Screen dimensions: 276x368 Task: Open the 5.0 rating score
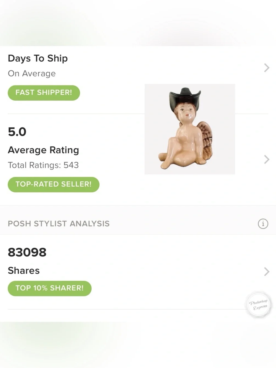coord(17,132)
